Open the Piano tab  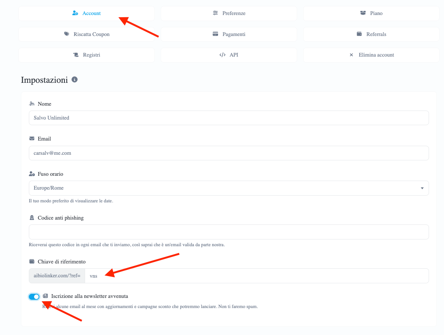371,13
